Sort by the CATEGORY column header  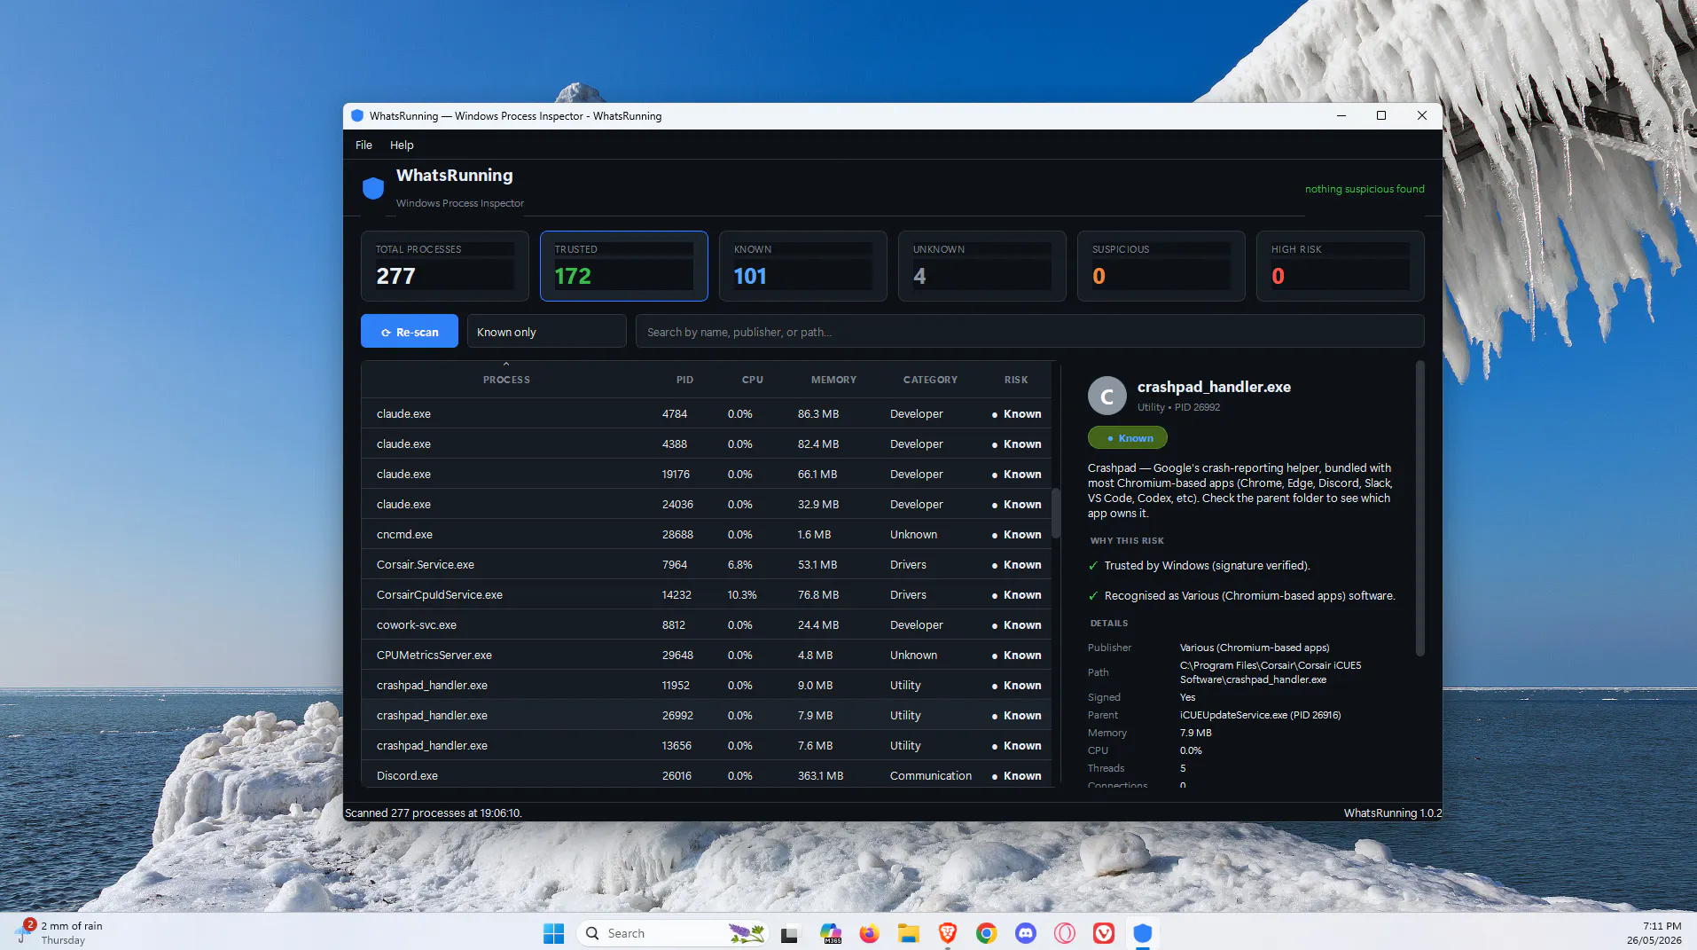(x=930, y=379)
